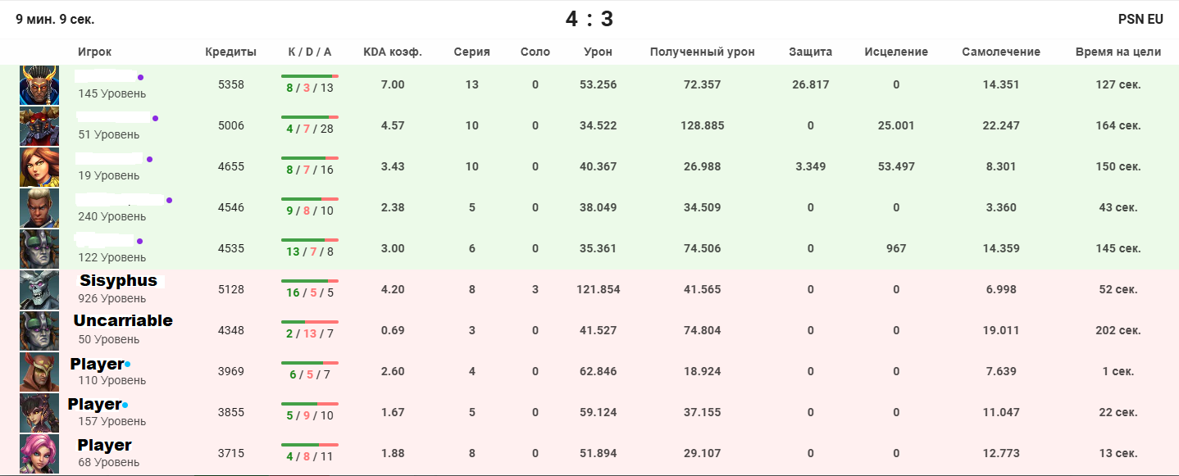This screenshot has height=476, width=1179.
Task: Select the red-haired champion avatar at level 19
Action: 39,167
